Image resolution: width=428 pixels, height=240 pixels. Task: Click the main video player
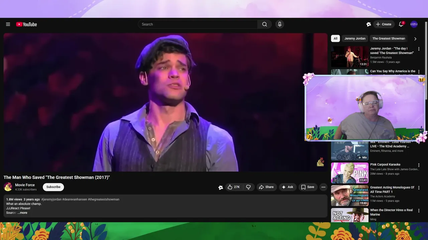(166, 102)
